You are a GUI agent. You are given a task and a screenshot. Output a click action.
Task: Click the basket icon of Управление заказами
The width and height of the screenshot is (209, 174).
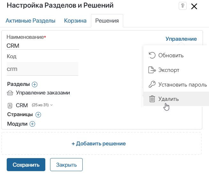point(10,93)
